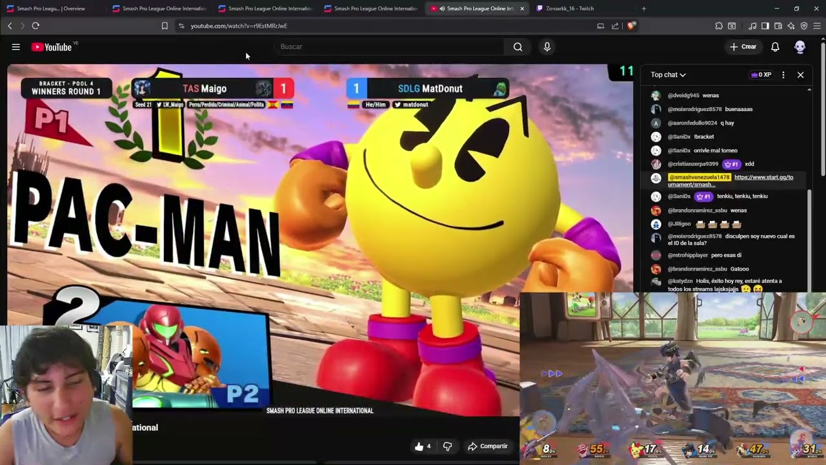Click the cast/install screen icon in address bar
This screenshot has height=465, width=826.
tap(600, 26)
